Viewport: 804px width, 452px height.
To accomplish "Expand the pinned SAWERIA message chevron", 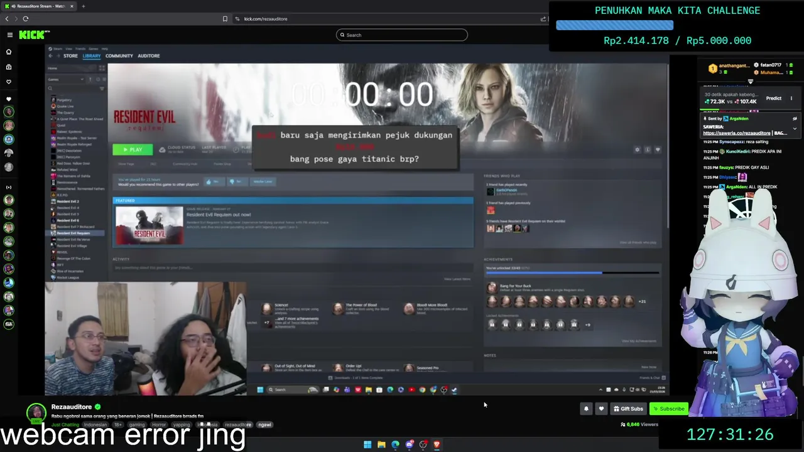I will [795, 129].
